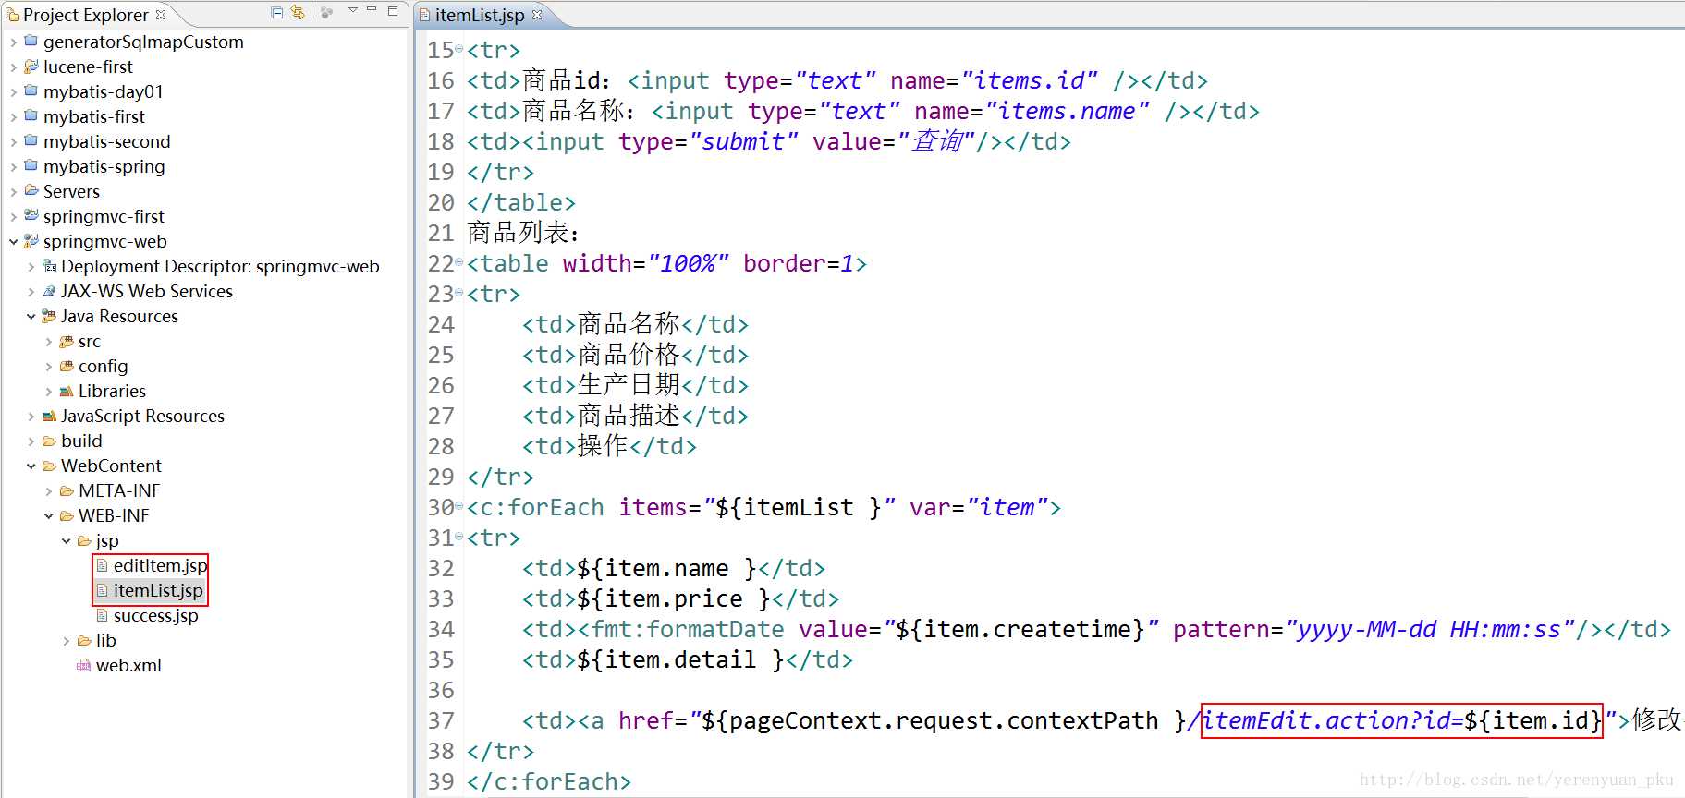Collapse the WEB-INF folder
Image resolution: width=1685 pixels, height=798 pixels.
pyautogui.click(x=48, y=516)
